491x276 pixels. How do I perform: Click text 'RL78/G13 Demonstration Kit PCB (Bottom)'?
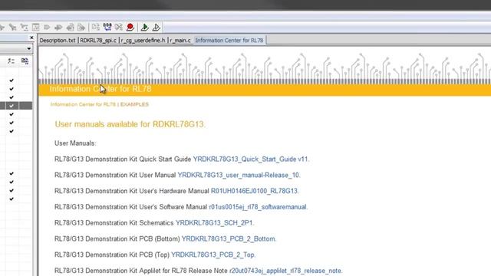117,238
